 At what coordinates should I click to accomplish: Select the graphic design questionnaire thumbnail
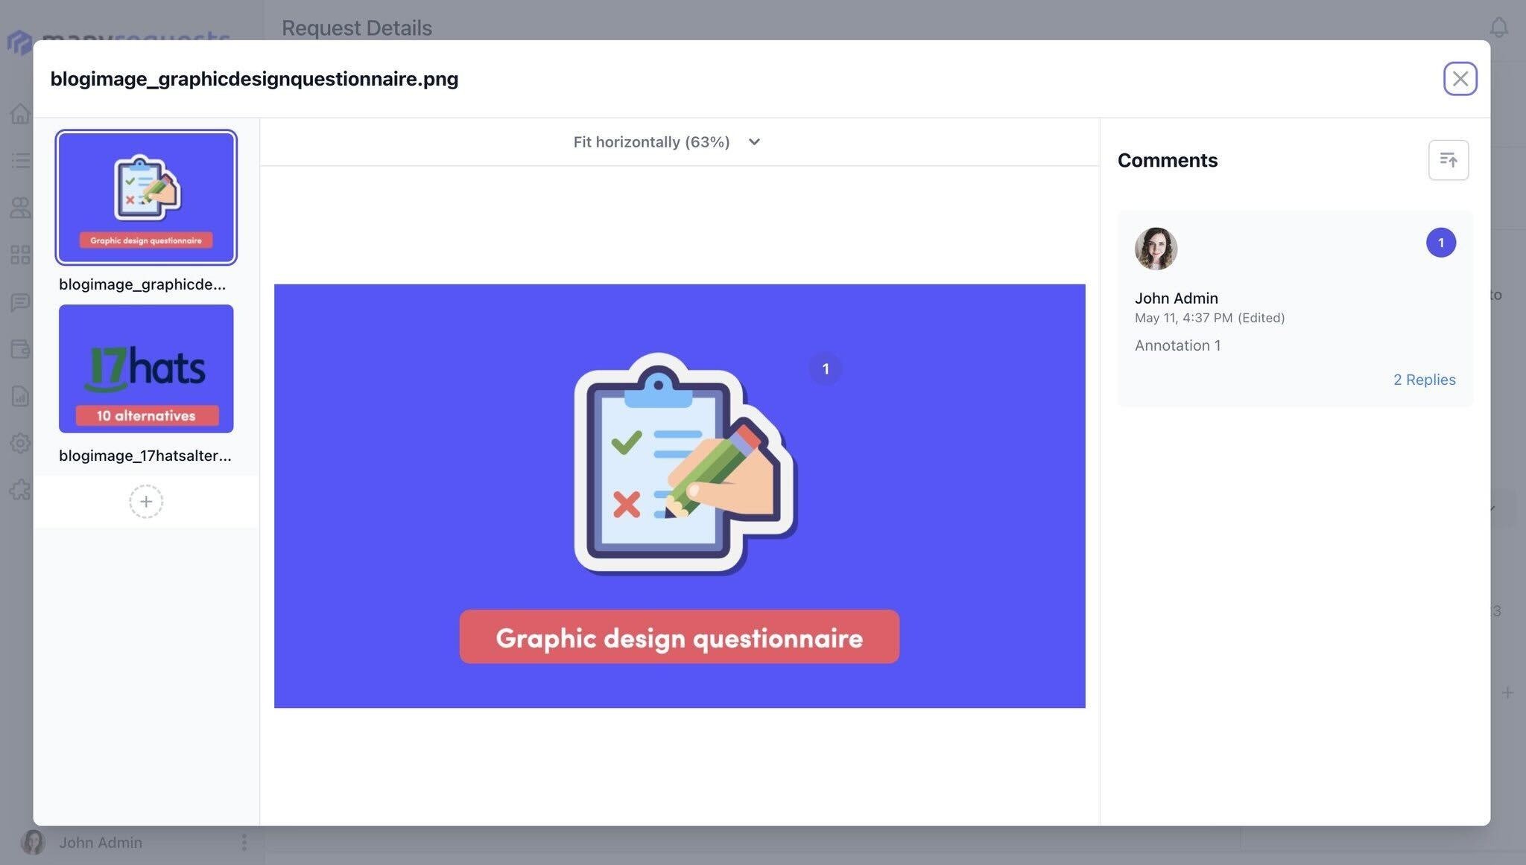pos(146,197)
